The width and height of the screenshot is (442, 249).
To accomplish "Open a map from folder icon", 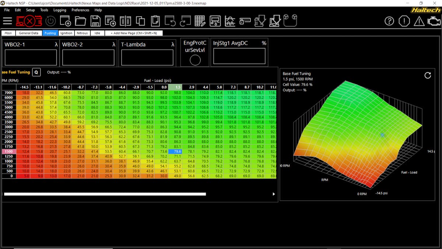I will click(80, 21).
